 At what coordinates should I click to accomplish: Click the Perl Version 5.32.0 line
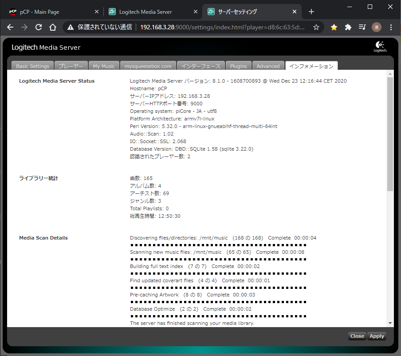tap(204, 126)
